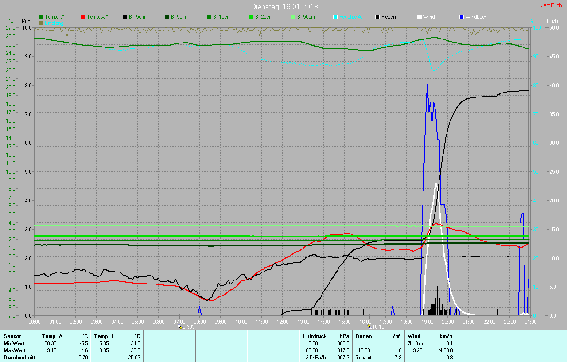Click the 12:00 time axis label
This screenshot has height=362, width=567.
tap(282, 322)
